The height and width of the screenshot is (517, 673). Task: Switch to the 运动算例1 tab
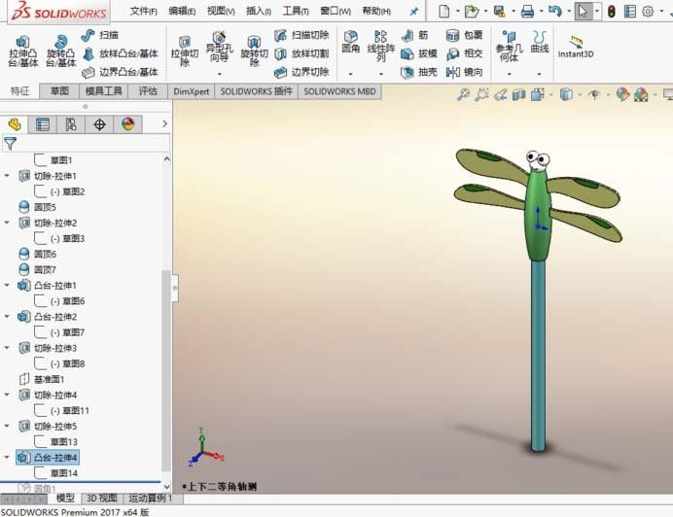pos(150,499)
